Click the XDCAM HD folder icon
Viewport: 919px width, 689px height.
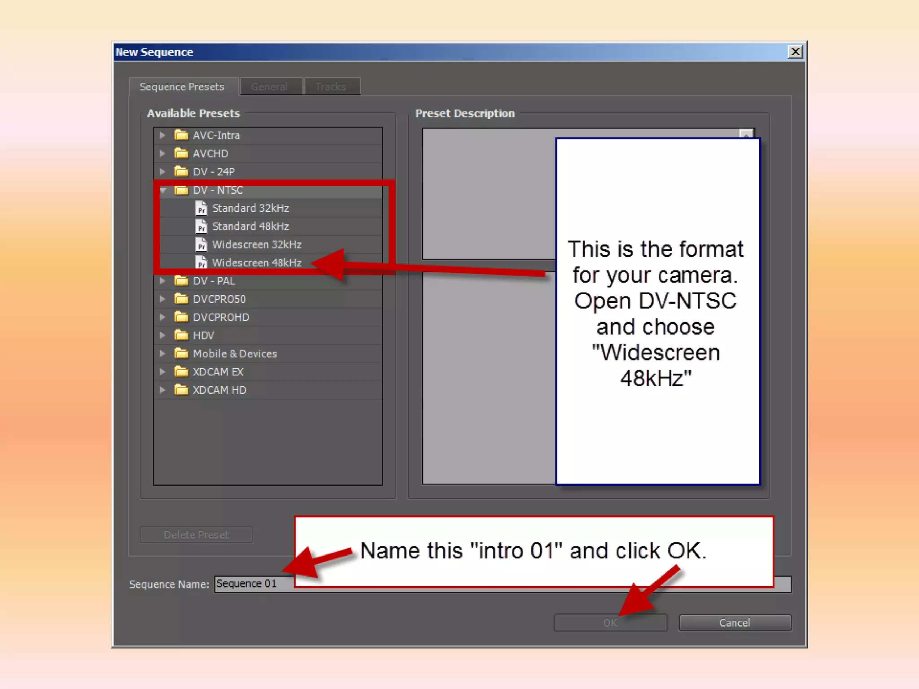click(x=181, y=390)
